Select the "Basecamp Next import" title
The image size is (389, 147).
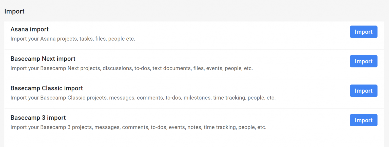pyautogui.click(x=43, y=59)
